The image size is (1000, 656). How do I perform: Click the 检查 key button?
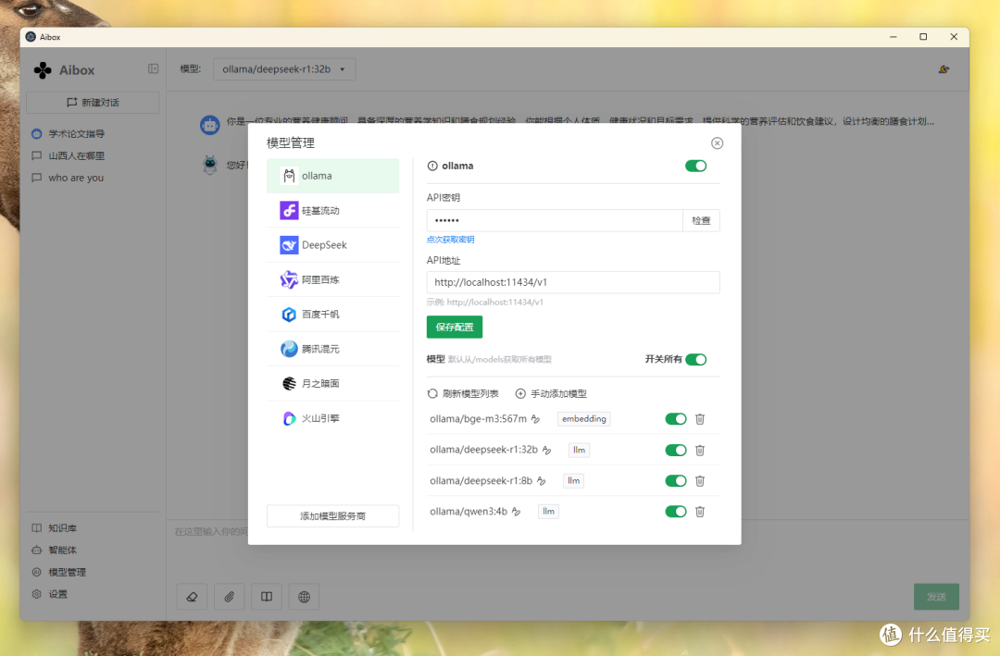tap(701, 220)
